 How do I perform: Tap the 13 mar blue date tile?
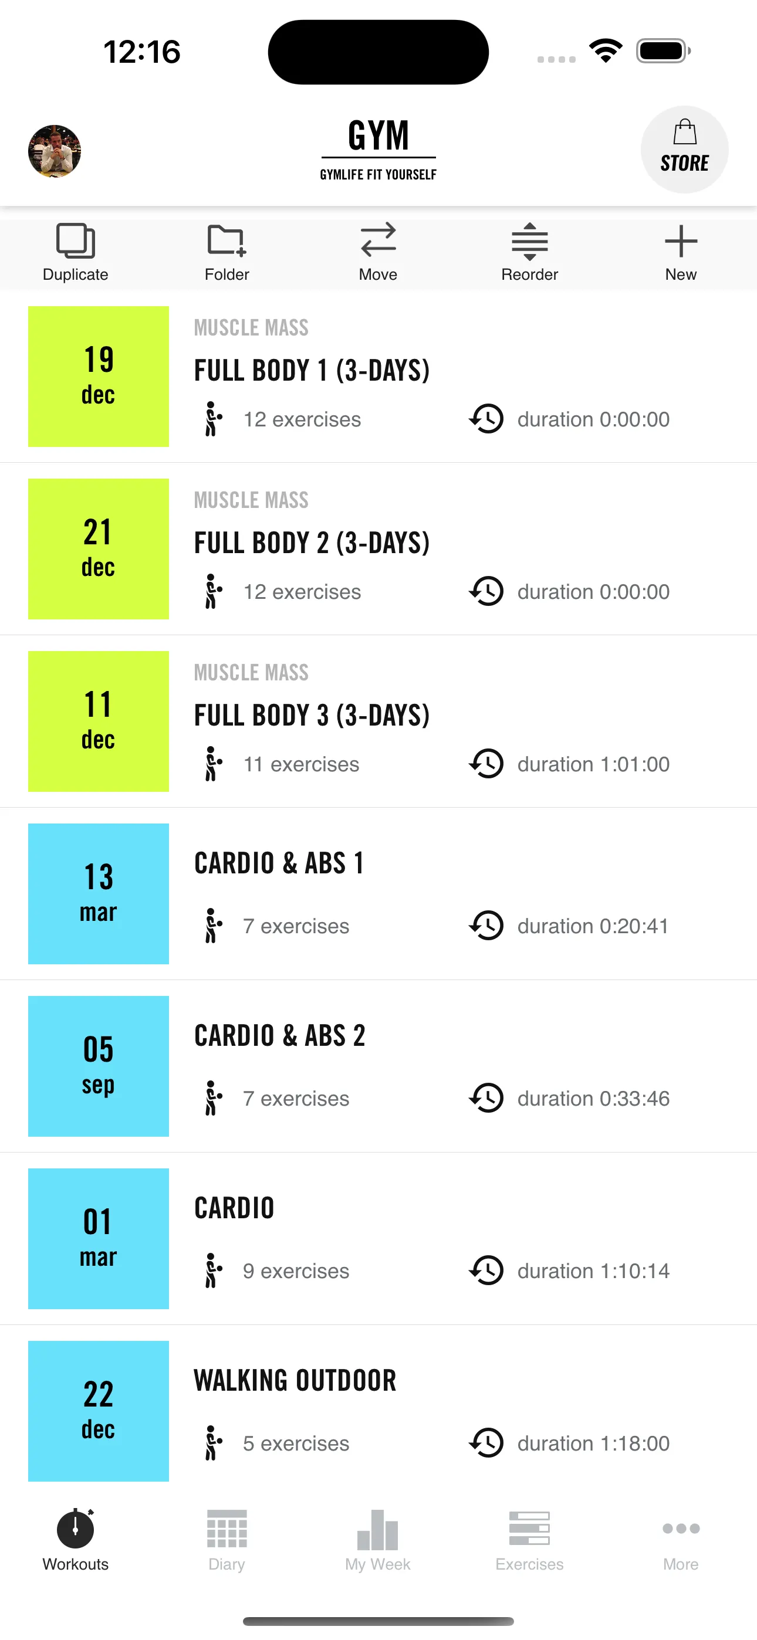(x=99, y=894)
